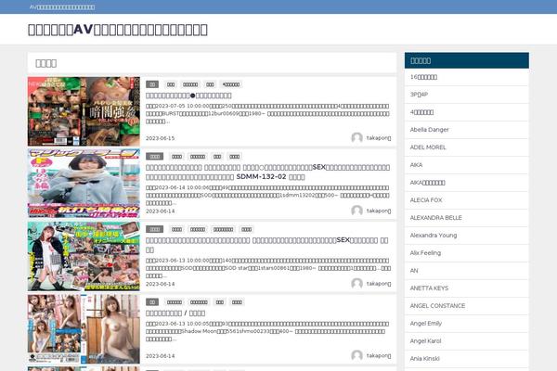The width and height of the screenshot is (557, 371).
Task: Click the top blue bar tagline starting with "AV"
Action: pos(62,7)
